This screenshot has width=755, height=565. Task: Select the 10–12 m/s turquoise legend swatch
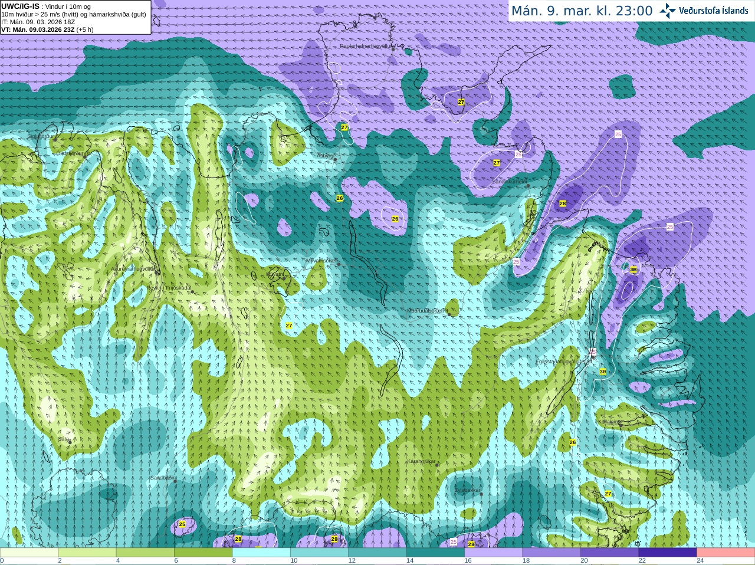coord(320,553)
